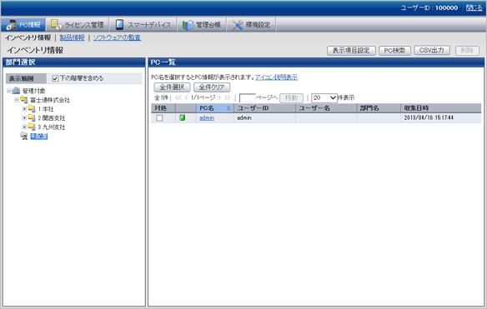Click the 2013/04/16 15:17:44 date cell

point(441,118)
